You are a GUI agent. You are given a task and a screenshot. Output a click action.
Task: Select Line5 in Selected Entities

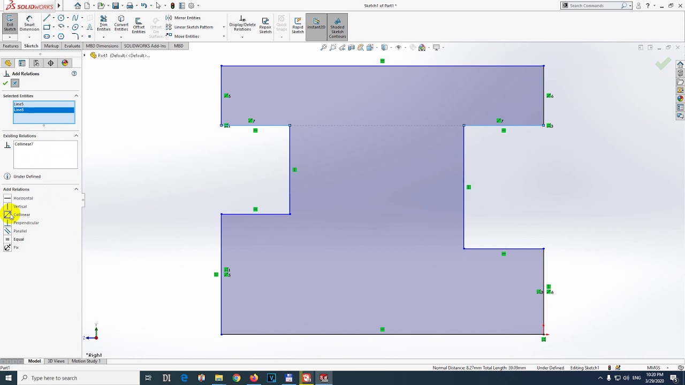coord(44,104)
